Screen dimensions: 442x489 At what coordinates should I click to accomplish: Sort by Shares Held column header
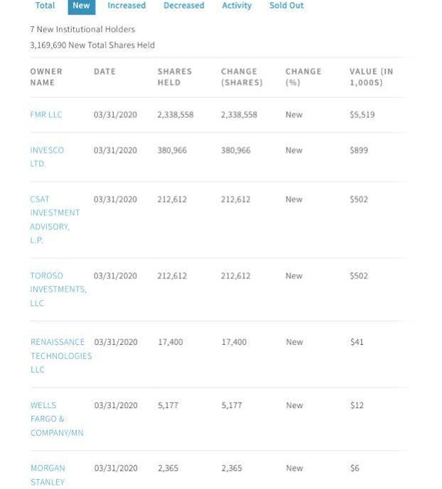coord(174,77)
